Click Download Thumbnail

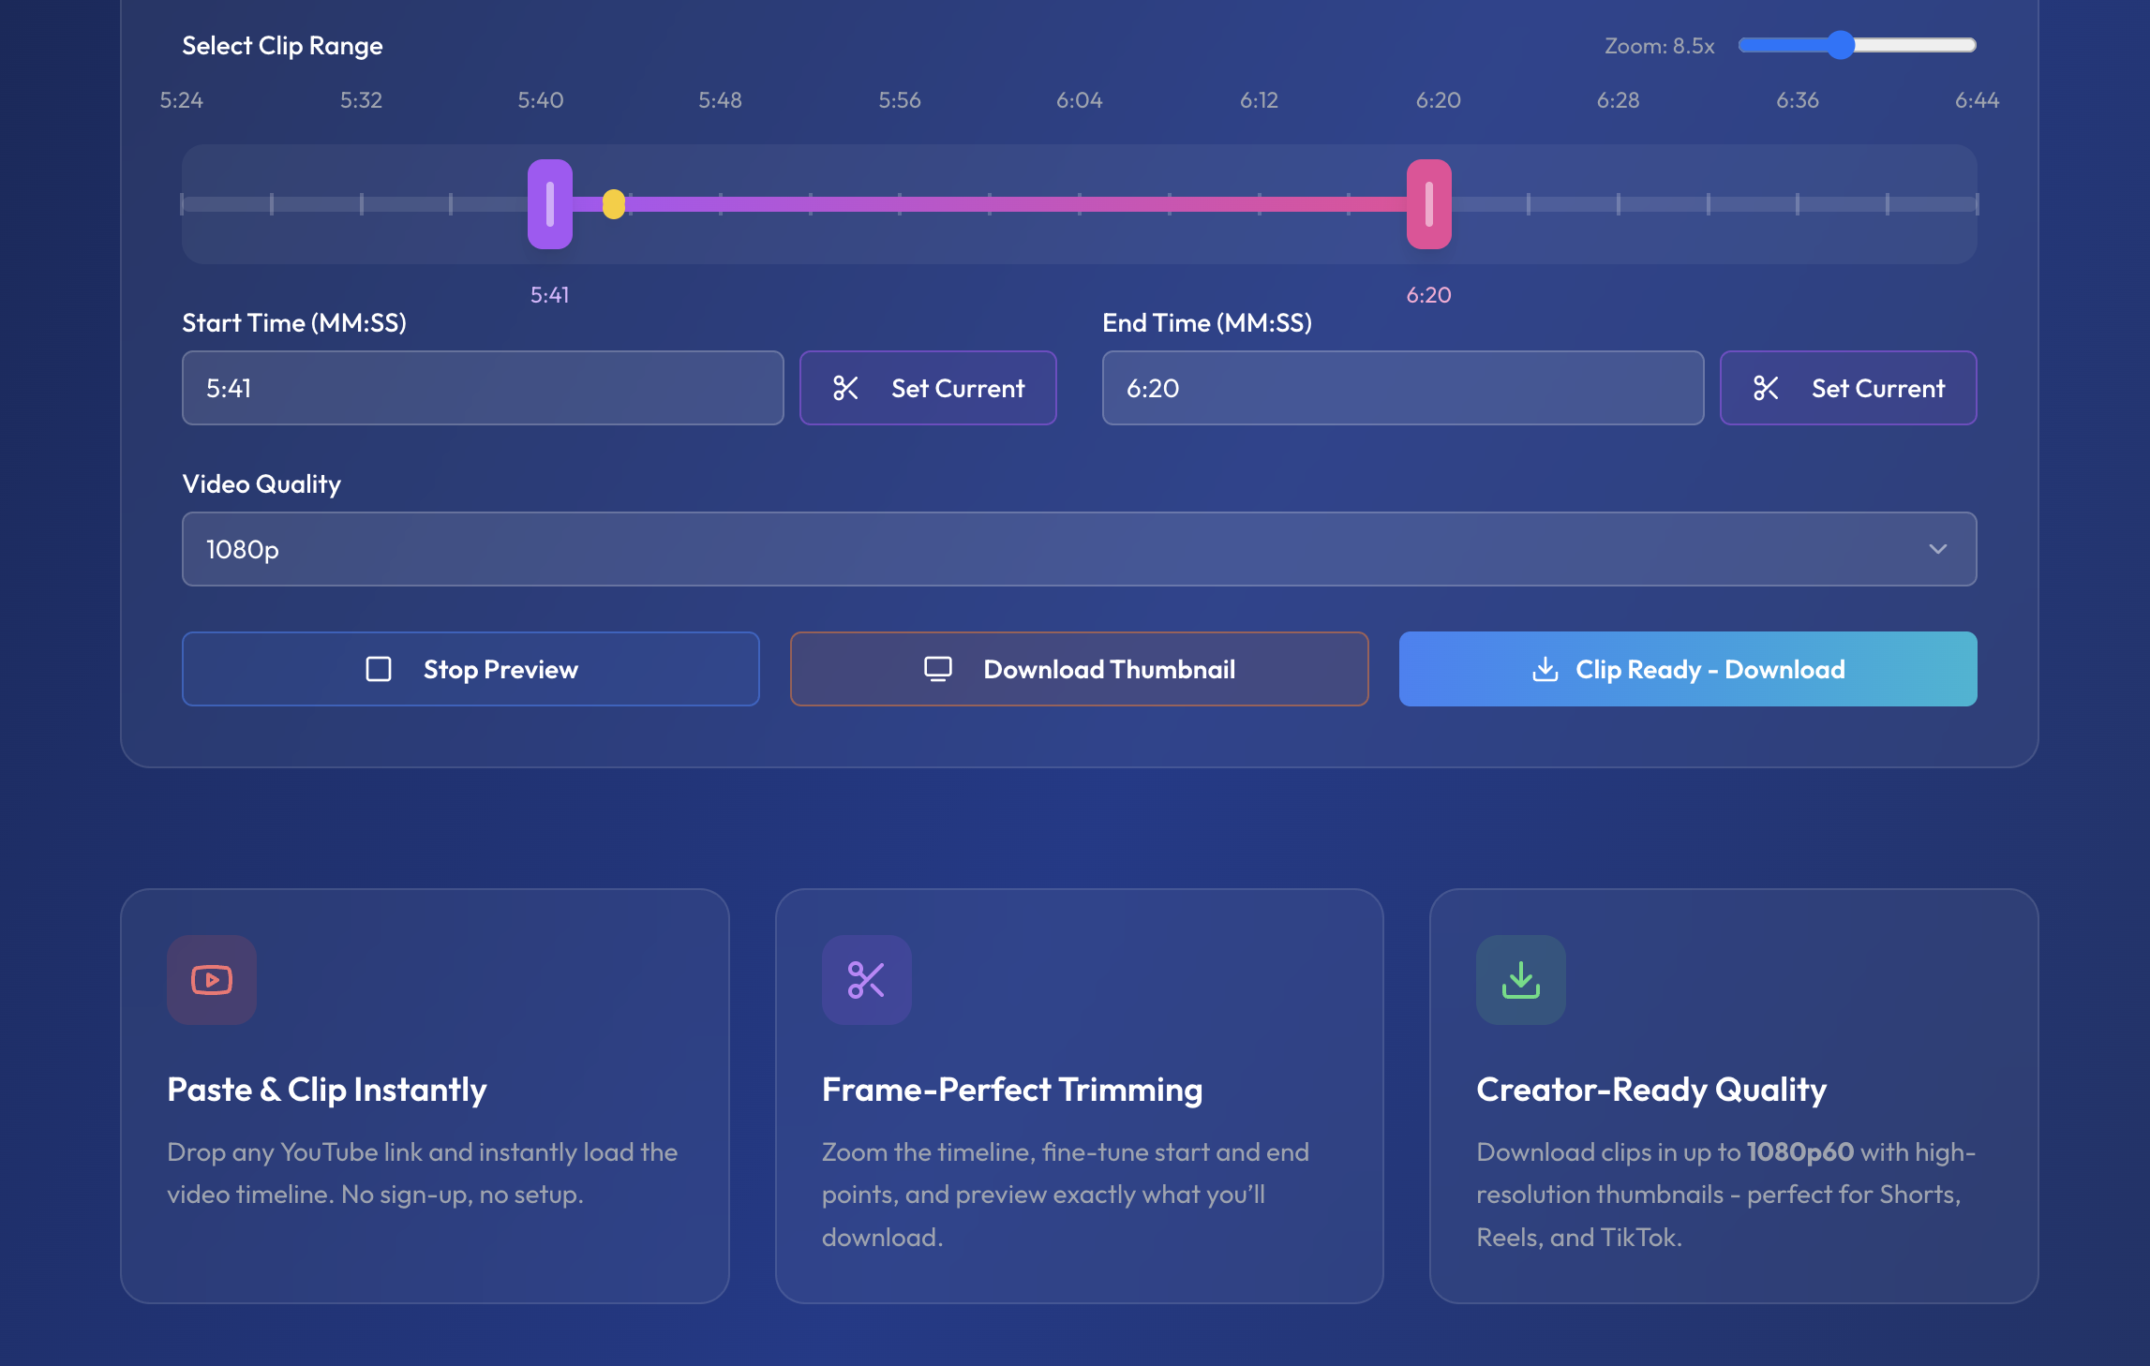click(1079, 669)
